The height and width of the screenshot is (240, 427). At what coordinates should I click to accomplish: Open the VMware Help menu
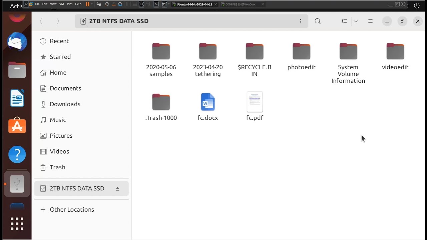78,4
